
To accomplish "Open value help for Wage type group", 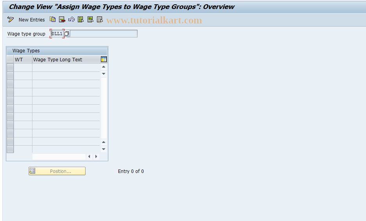I will [67, 34].
